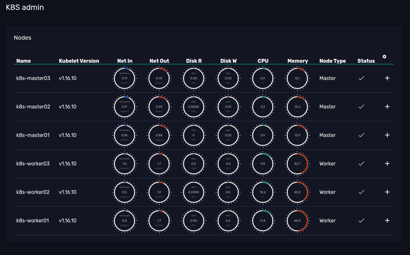Sort by the Disk R column header

[x=194, y=61]
